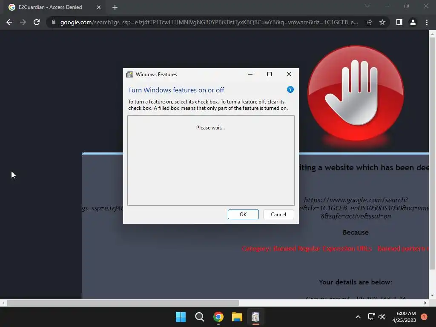436x327 pixels.
Task: Show hidden system tray icons
Action: pyautogui.click(x=358, y=317)
